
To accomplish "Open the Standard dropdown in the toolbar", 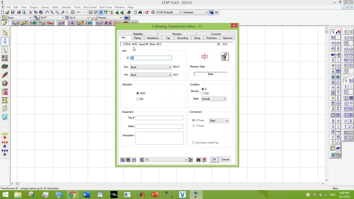I will pyautogui.click(x=195, y=12).
